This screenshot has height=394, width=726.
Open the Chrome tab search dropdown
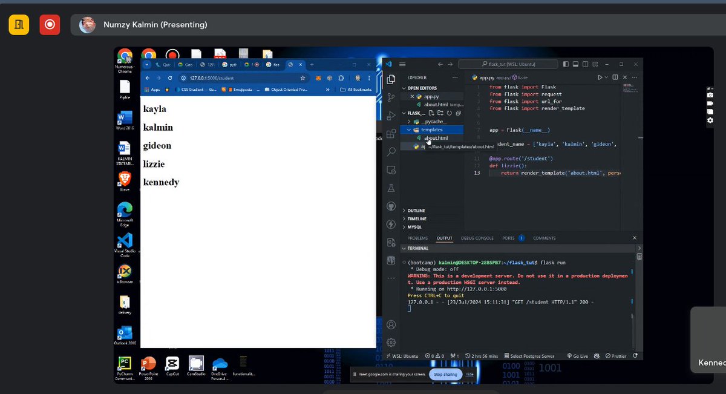click(x=146, y=64)
